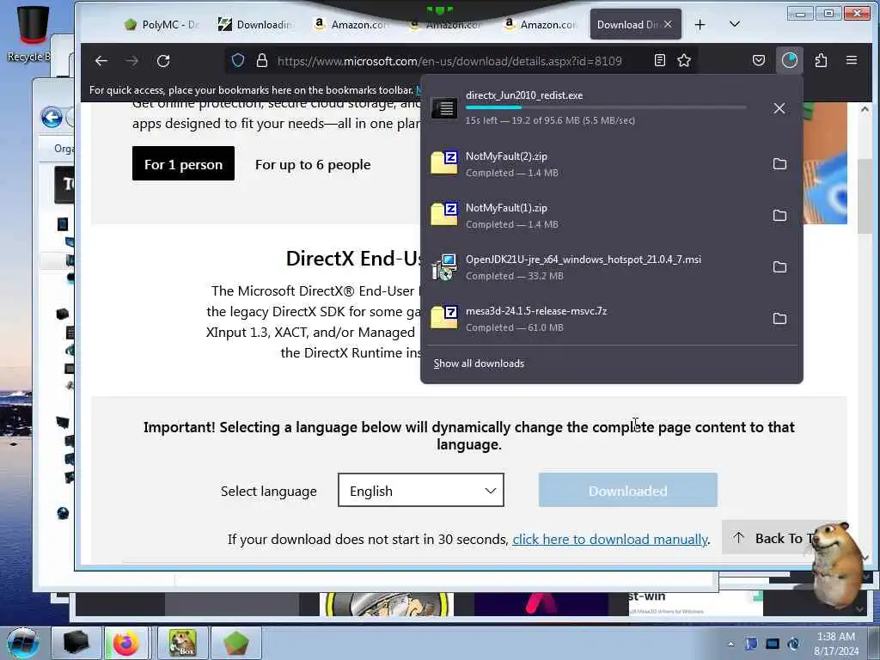Click the mesa3d archive file icon
880x660 pixels.
(x=444, y=318)
